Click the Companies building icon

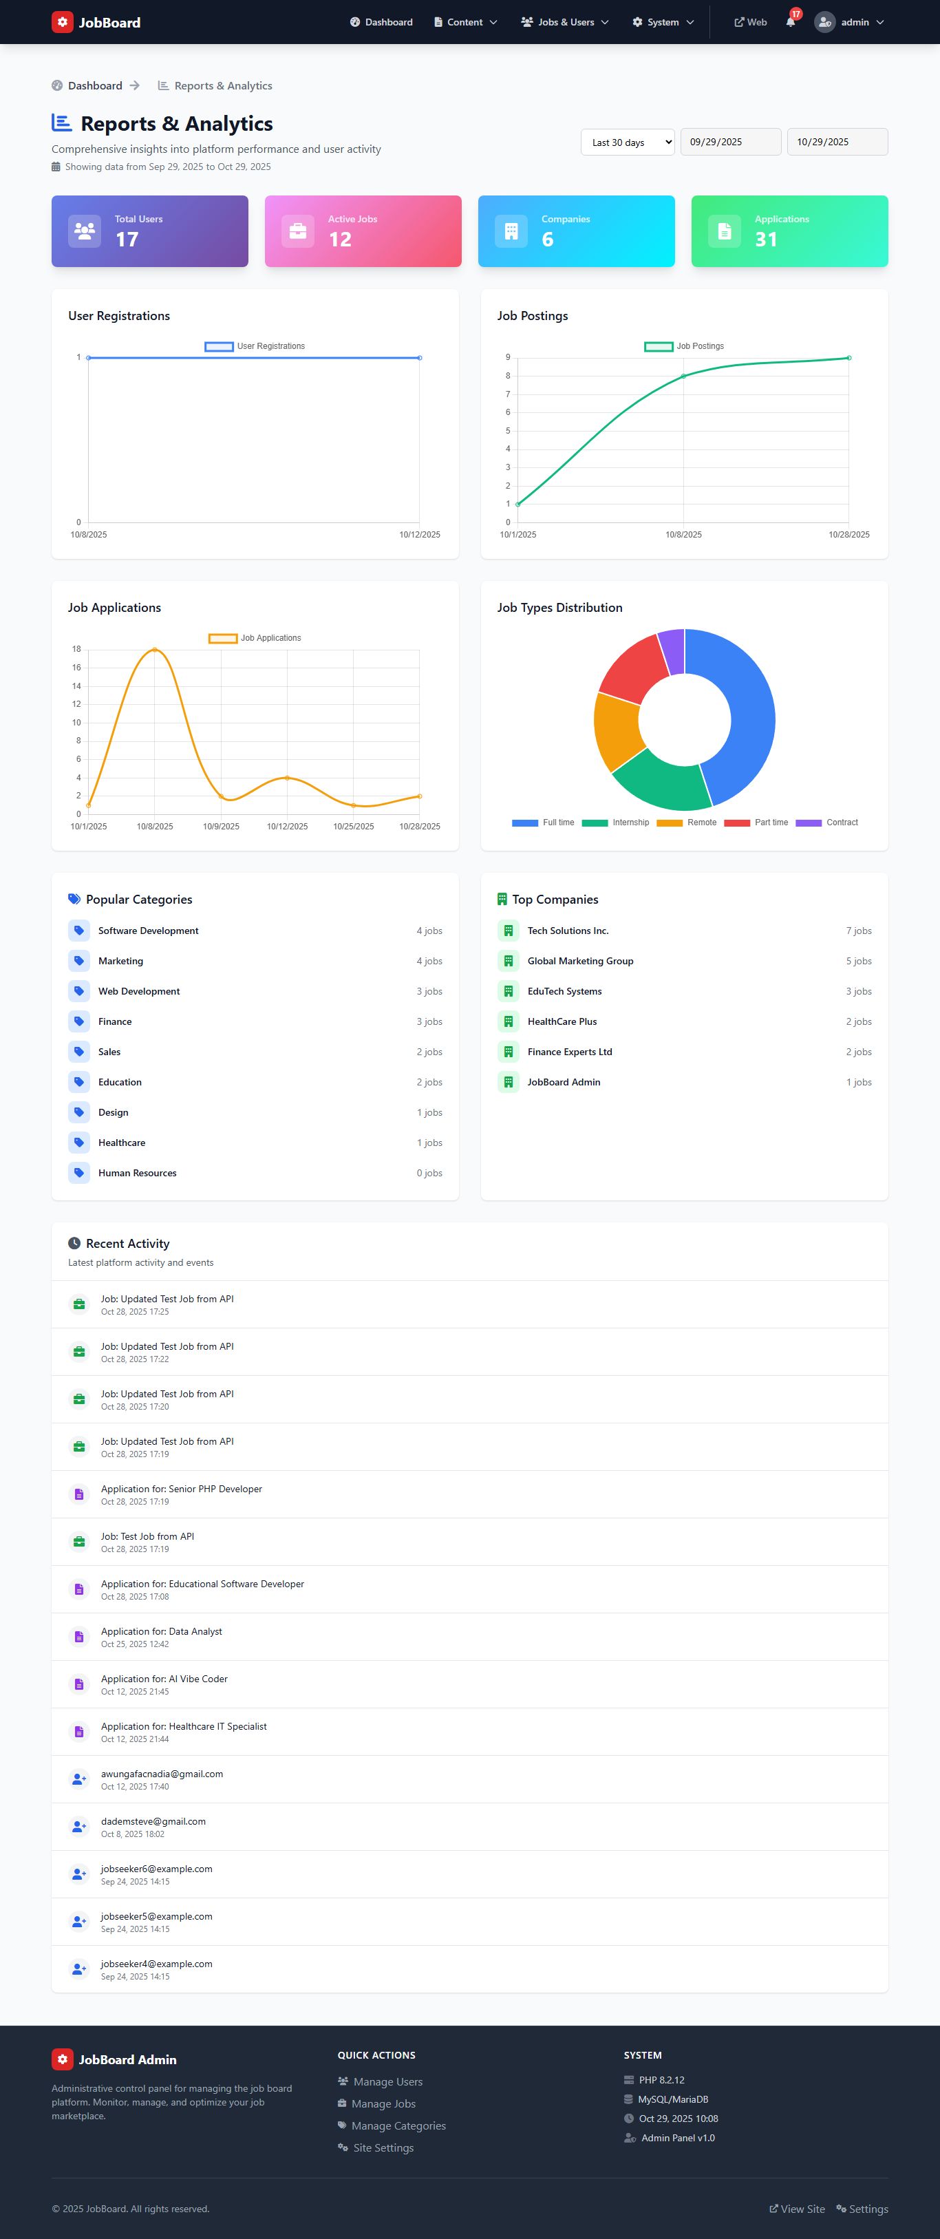click(x=511, y=231)
